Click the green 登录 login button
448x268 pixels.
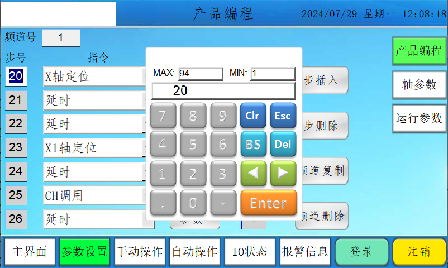pyautogui.click(x=361, y=251)
